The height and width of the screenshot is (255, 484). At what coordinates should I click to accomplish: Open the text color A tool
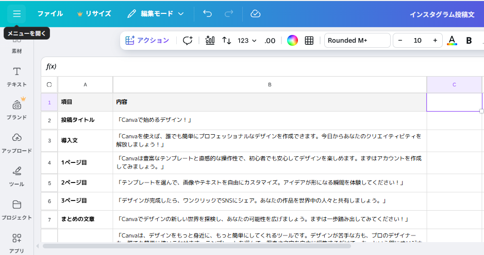tap(452, 40)
